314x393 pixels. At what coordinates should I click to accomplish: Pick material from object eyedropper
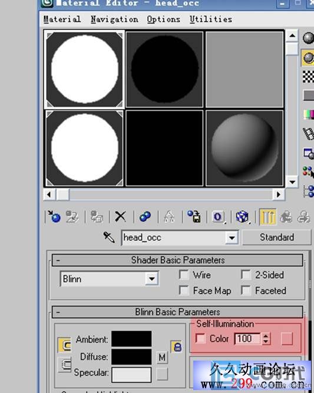tap(109, 237)
